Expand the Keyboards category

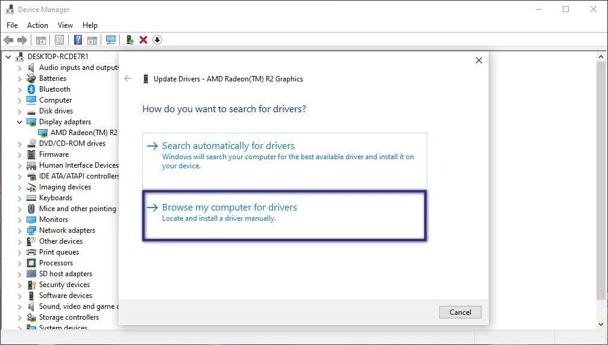pos(19,198)
